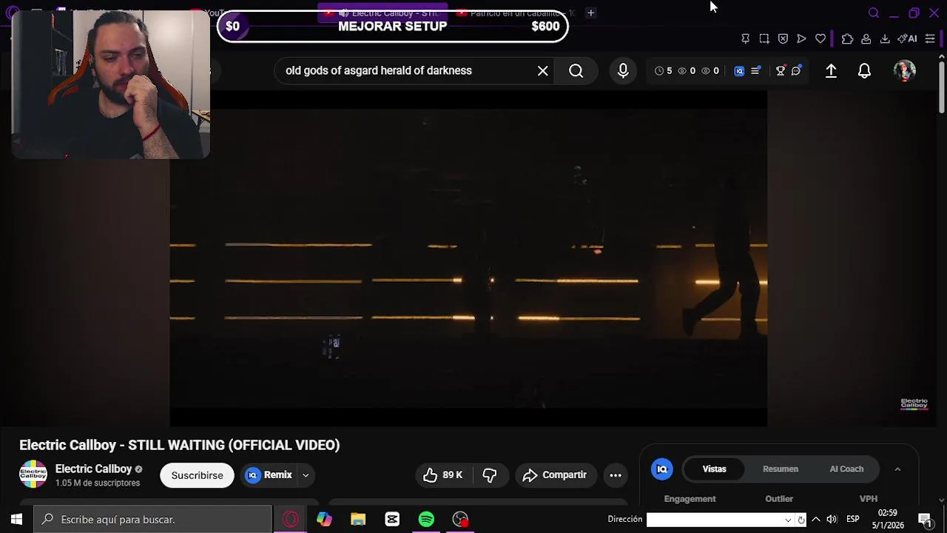This screenshot has width=947, height=533.
Task: Open OBS Studio from the taskbar
Action: pos(461,519)
